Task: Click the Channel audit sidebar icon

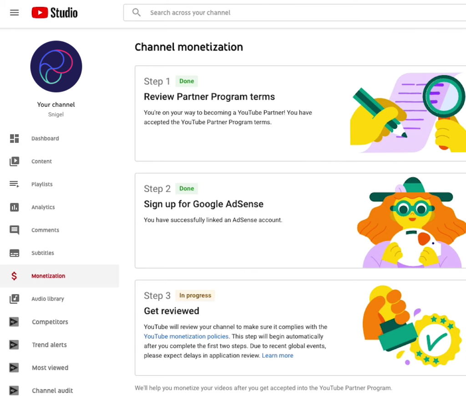Action: coord(14,390)
